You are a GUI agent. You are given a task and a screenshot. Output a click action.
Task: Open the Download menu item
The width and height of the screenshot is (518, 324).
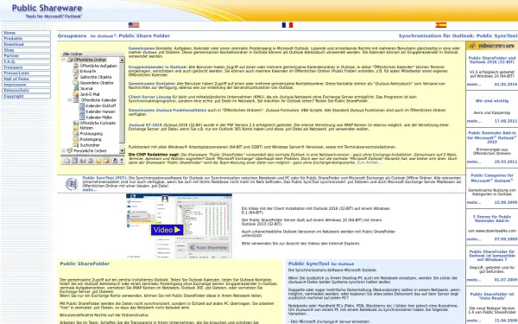tap(26, 44)
